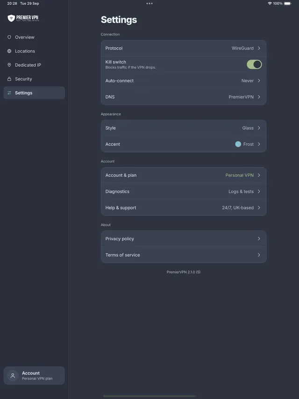This screenshot has width=299, height=399.
Task: Tap the three-dot multitasking indicator
Action: [x=149, y=4]
